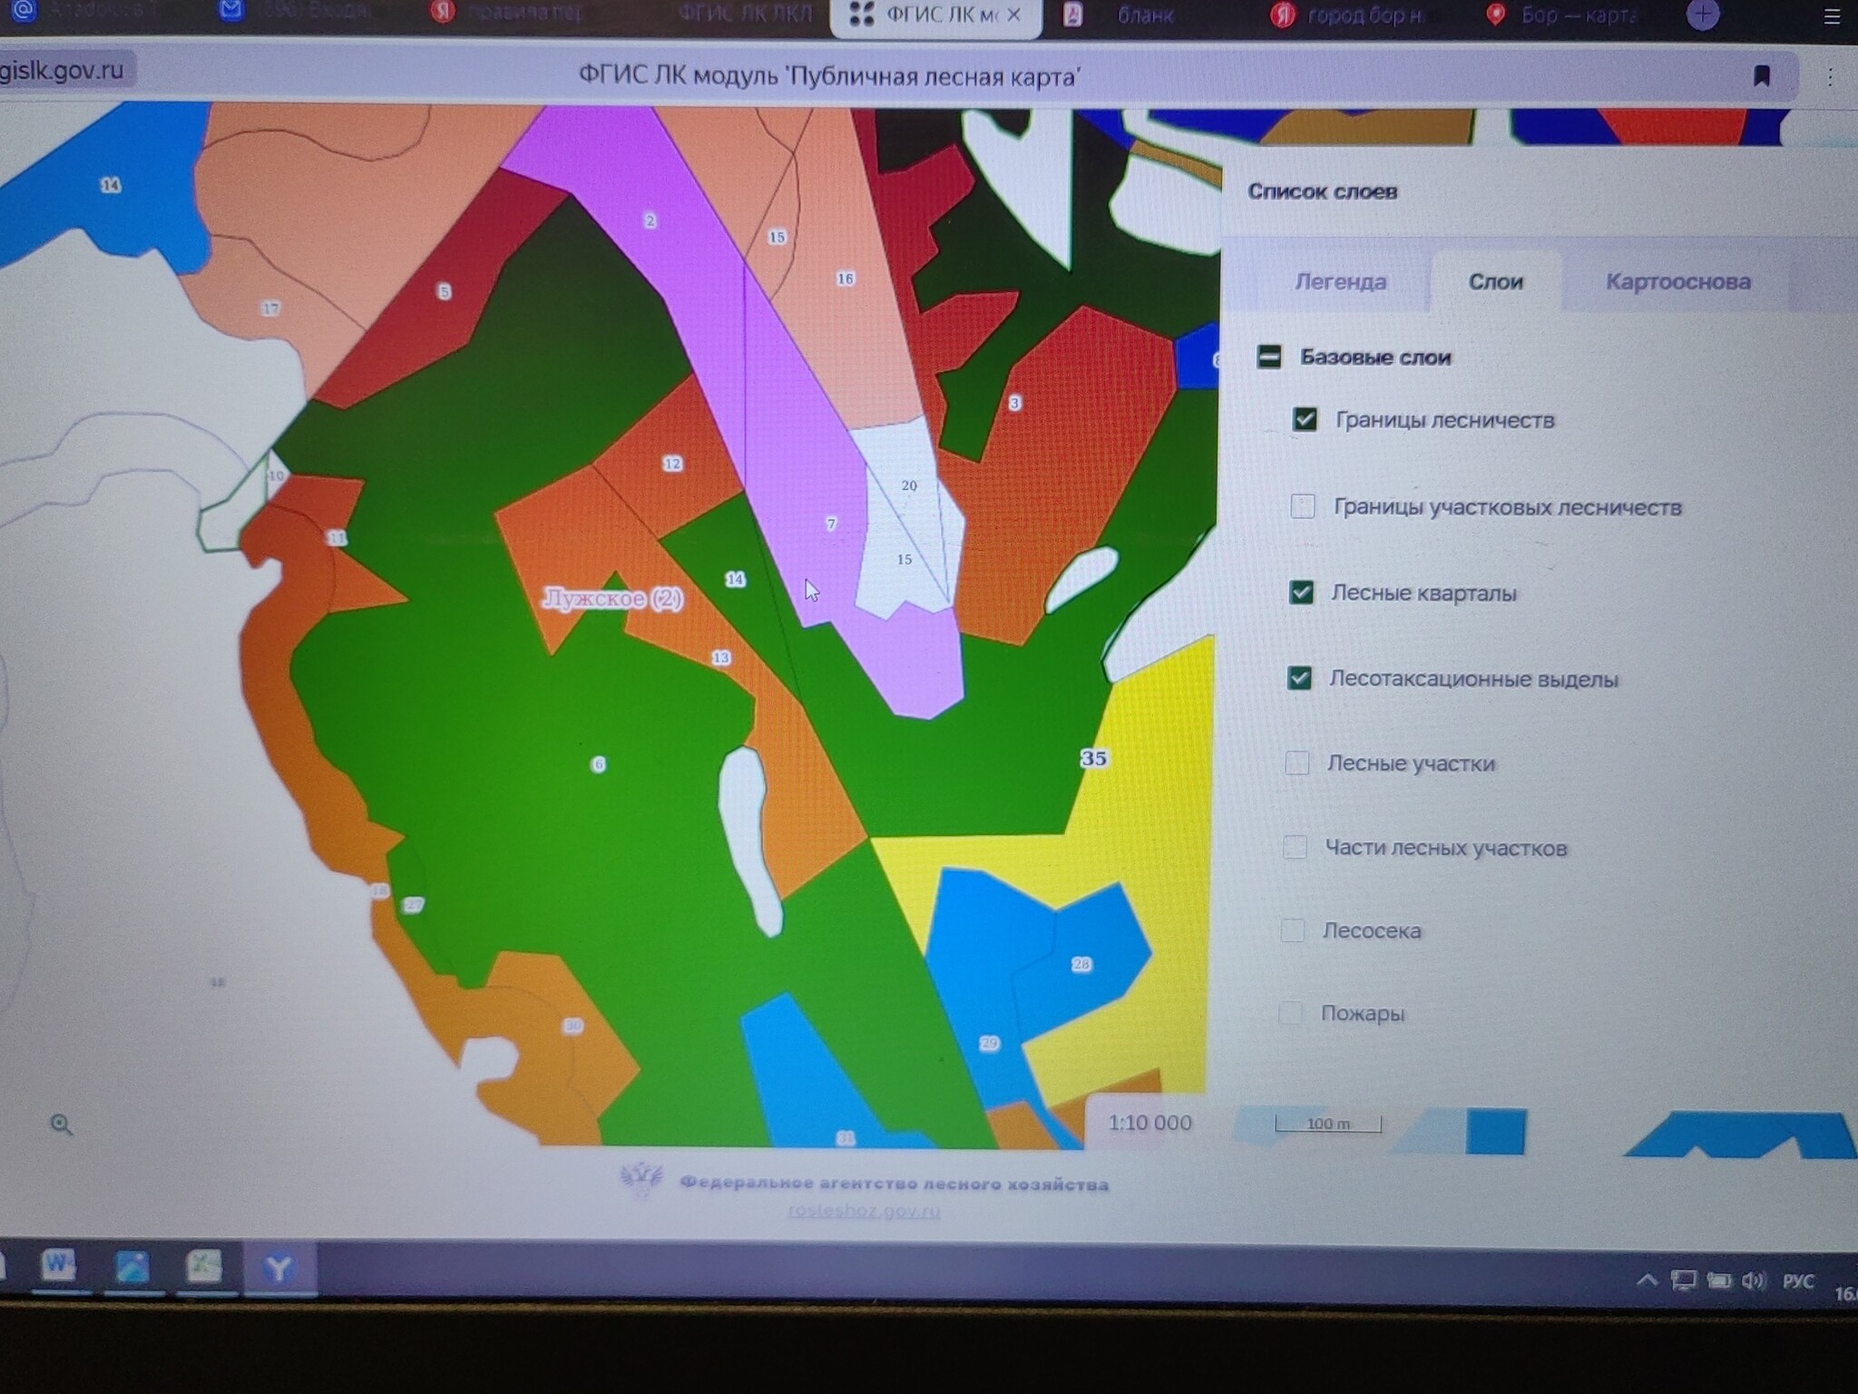Open the browser sidebar hamburger menu
The image size is (1858, 1394).
coord(1832,17)
